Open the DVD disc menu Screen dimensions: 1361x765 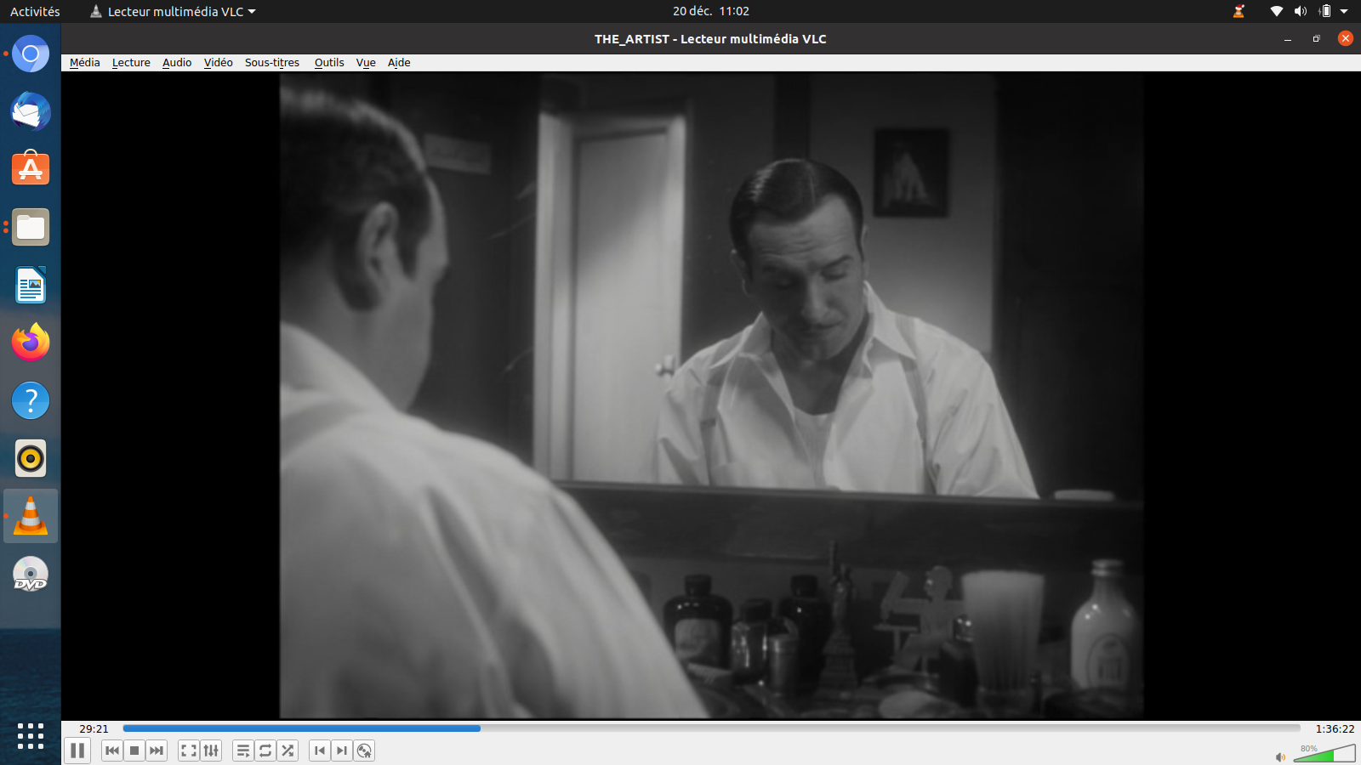click(364, 751)
